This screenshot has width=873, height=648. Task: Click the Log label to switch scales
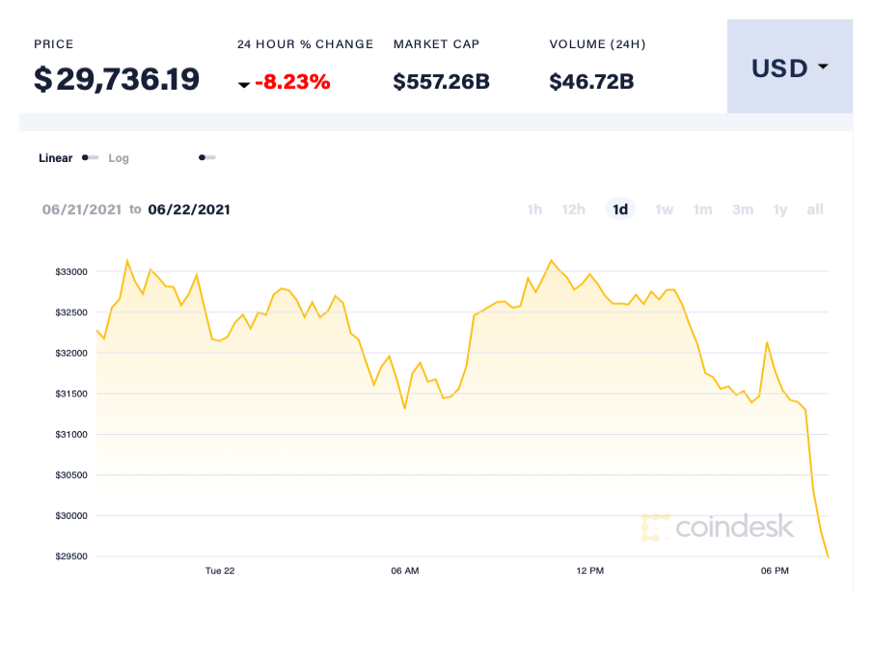[x=119, y=157]
